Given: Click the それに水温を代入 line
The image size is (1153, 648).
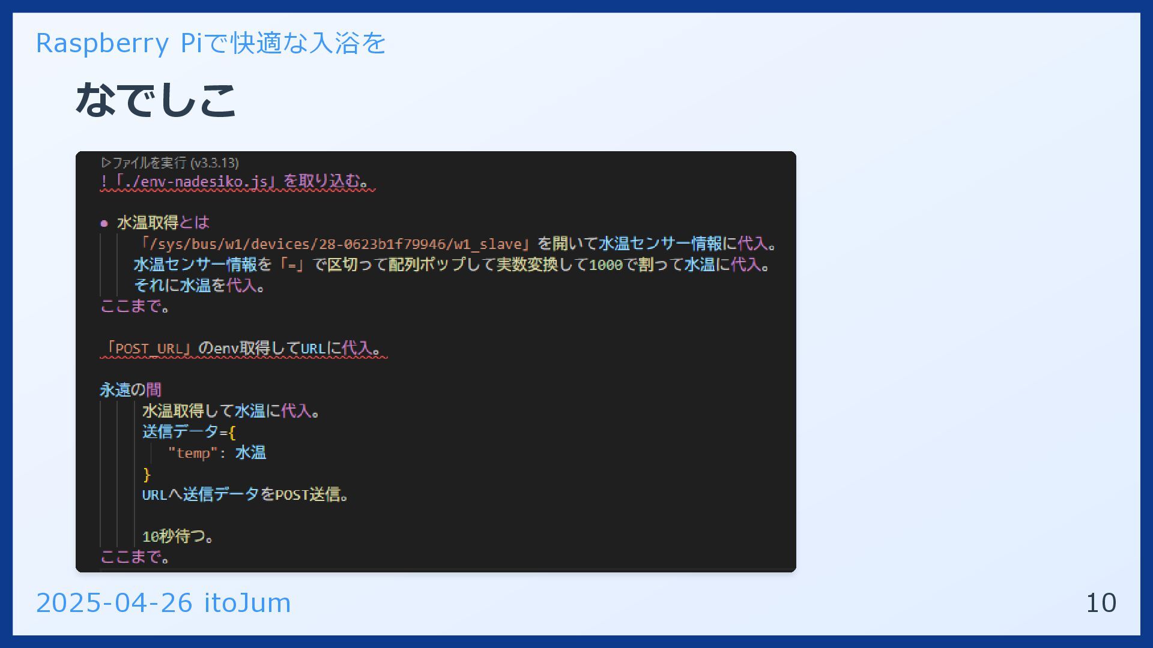Looking at the screenshot, I should (x=199, y=286).
